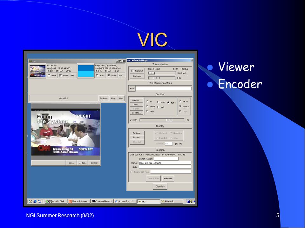The width and height of the screenshot is (305, 228).
Task: Select the jpeg encoder format
Action: pyautogui.click(x=158, y=102)
